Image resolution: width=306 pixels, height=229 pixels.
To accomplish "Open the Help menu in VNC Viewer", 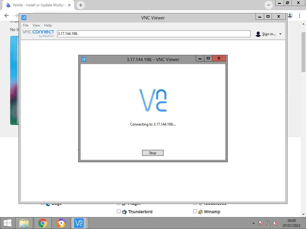I will click(48, 25).
